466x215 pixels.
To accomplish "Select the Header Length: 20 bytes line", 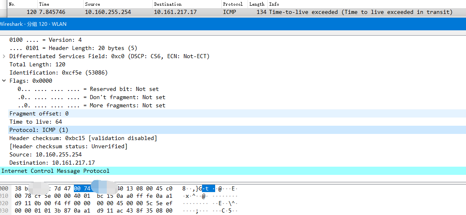I will (x=73, y=48).
